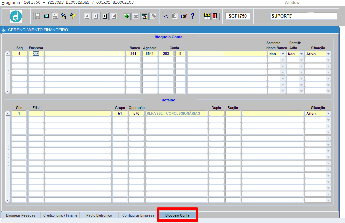Click the first record navigation arrow
This screenshot has width=345, height=223.
(x=87, y=16)
